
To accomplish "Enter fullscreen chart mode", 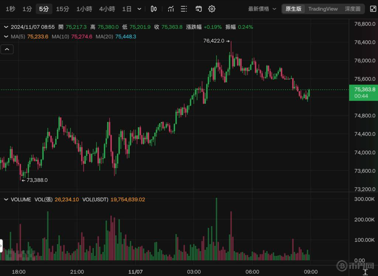I will (x=373, y=9).
